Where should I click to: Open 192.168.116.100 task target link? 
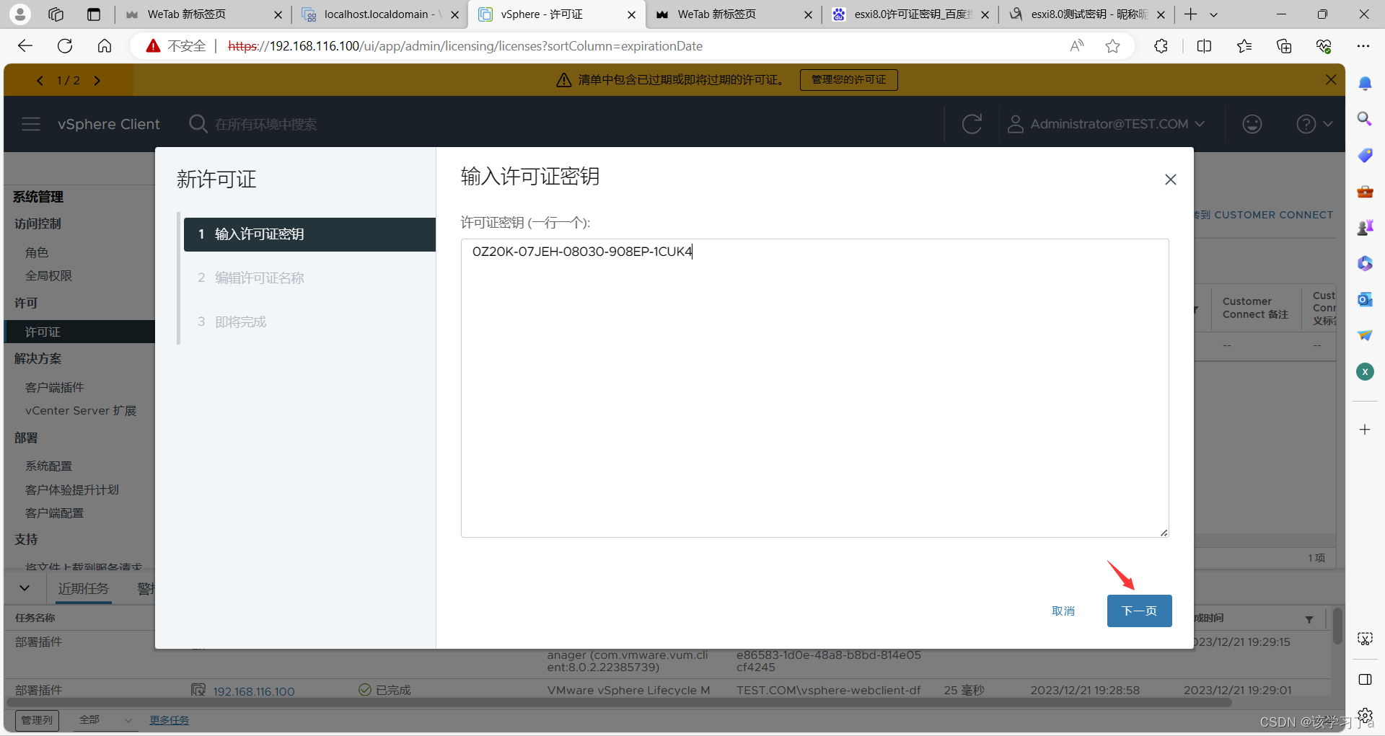(x=253, y=691)
